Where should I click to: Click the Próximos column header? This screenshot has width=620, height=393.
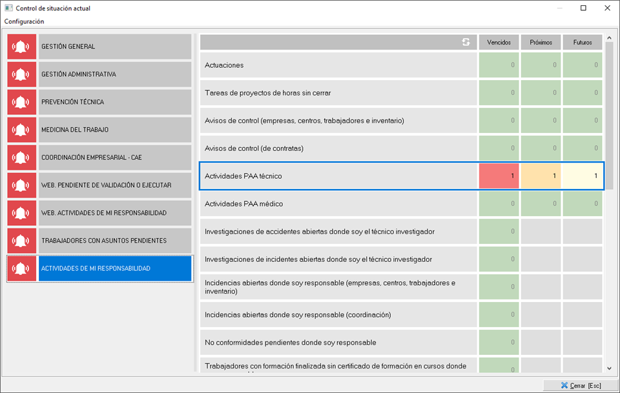tap(541, 42)
